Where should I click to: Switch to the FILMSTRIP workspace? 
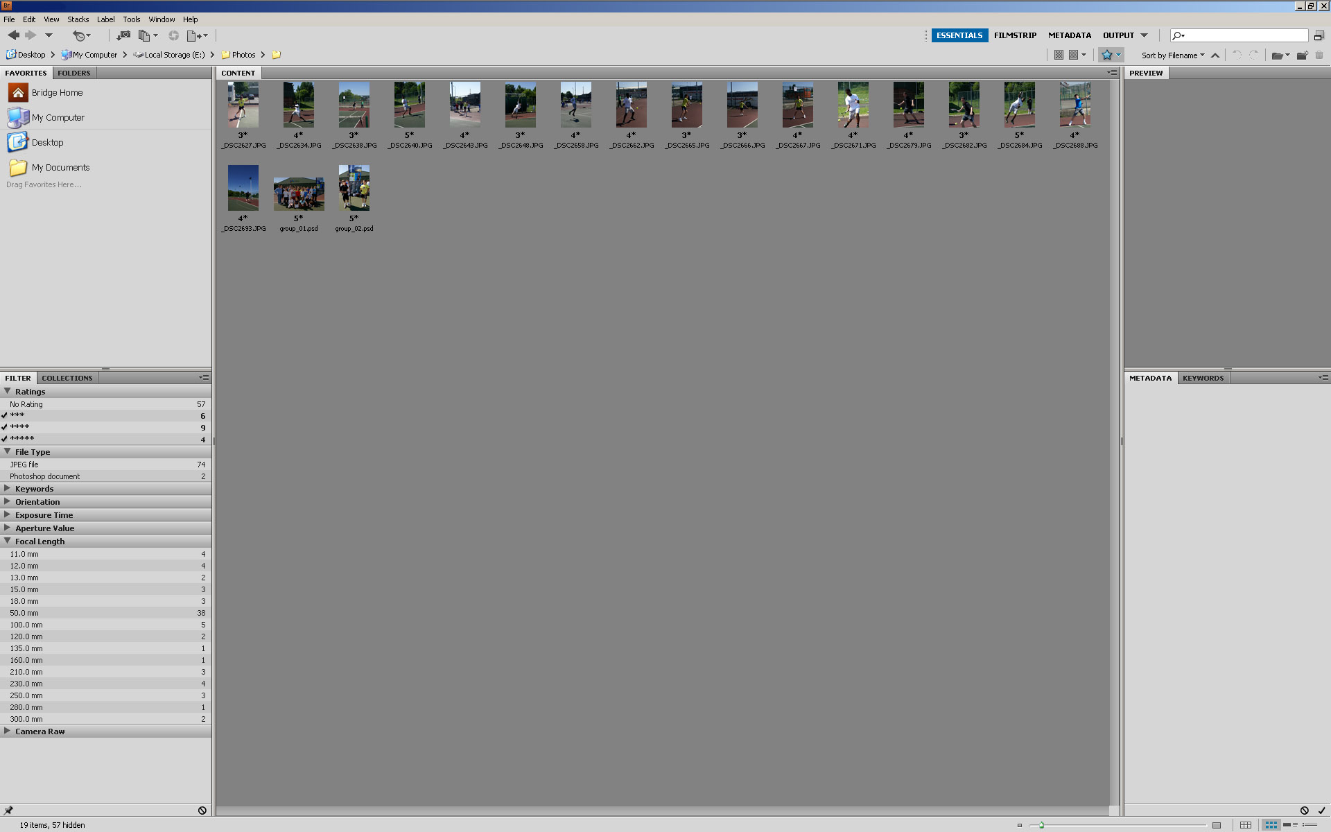1015,35
